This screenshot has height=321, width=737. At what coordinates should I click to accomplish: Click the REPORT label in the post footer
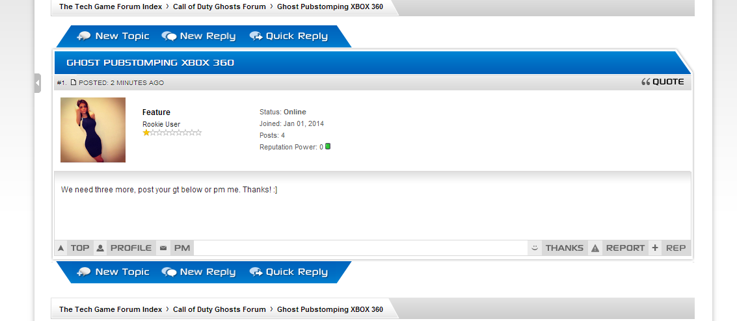pos(626,248)
